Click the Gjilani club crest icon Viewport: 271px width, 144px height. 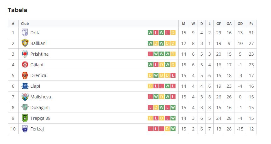25,65
